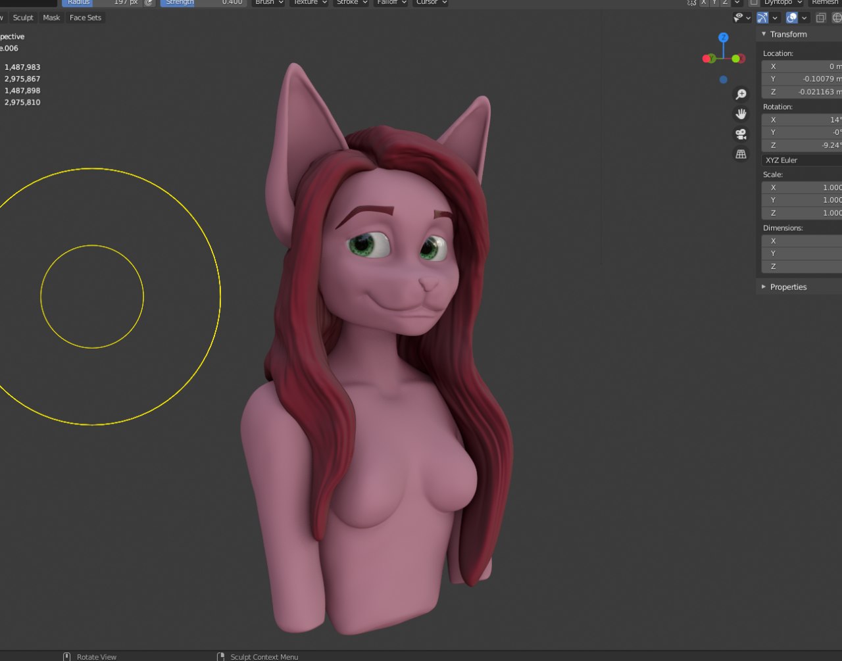The width and height of the screenshot is (842, 661).
Task: Click the 2,975,867 statistics value
Action: tap(22, 79)
